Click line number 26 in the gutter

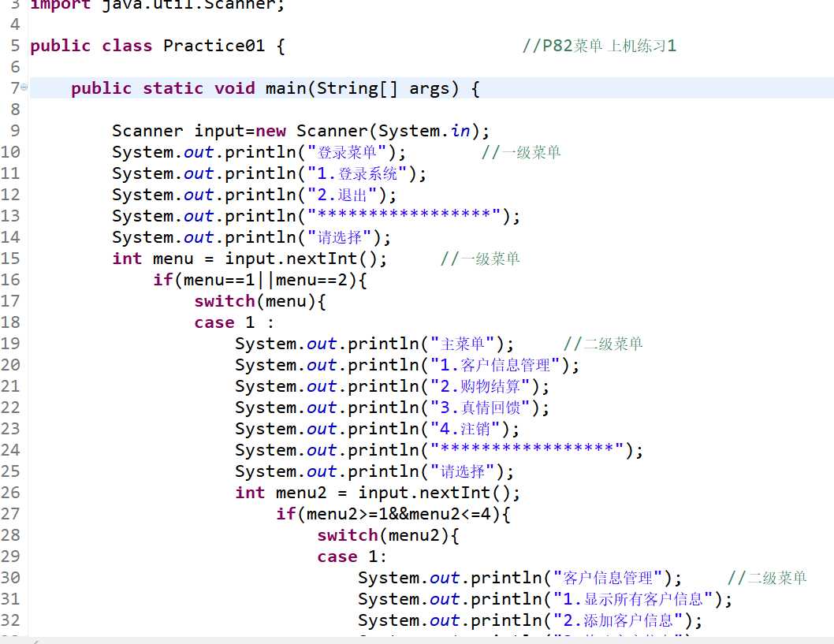tap(10, 493)
